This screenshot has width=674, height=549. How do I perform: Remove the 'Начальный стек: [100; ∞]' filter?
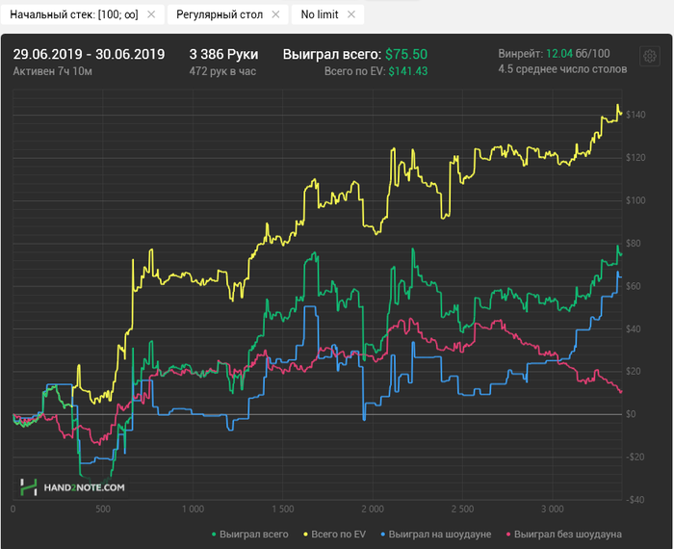coord(151,14)
